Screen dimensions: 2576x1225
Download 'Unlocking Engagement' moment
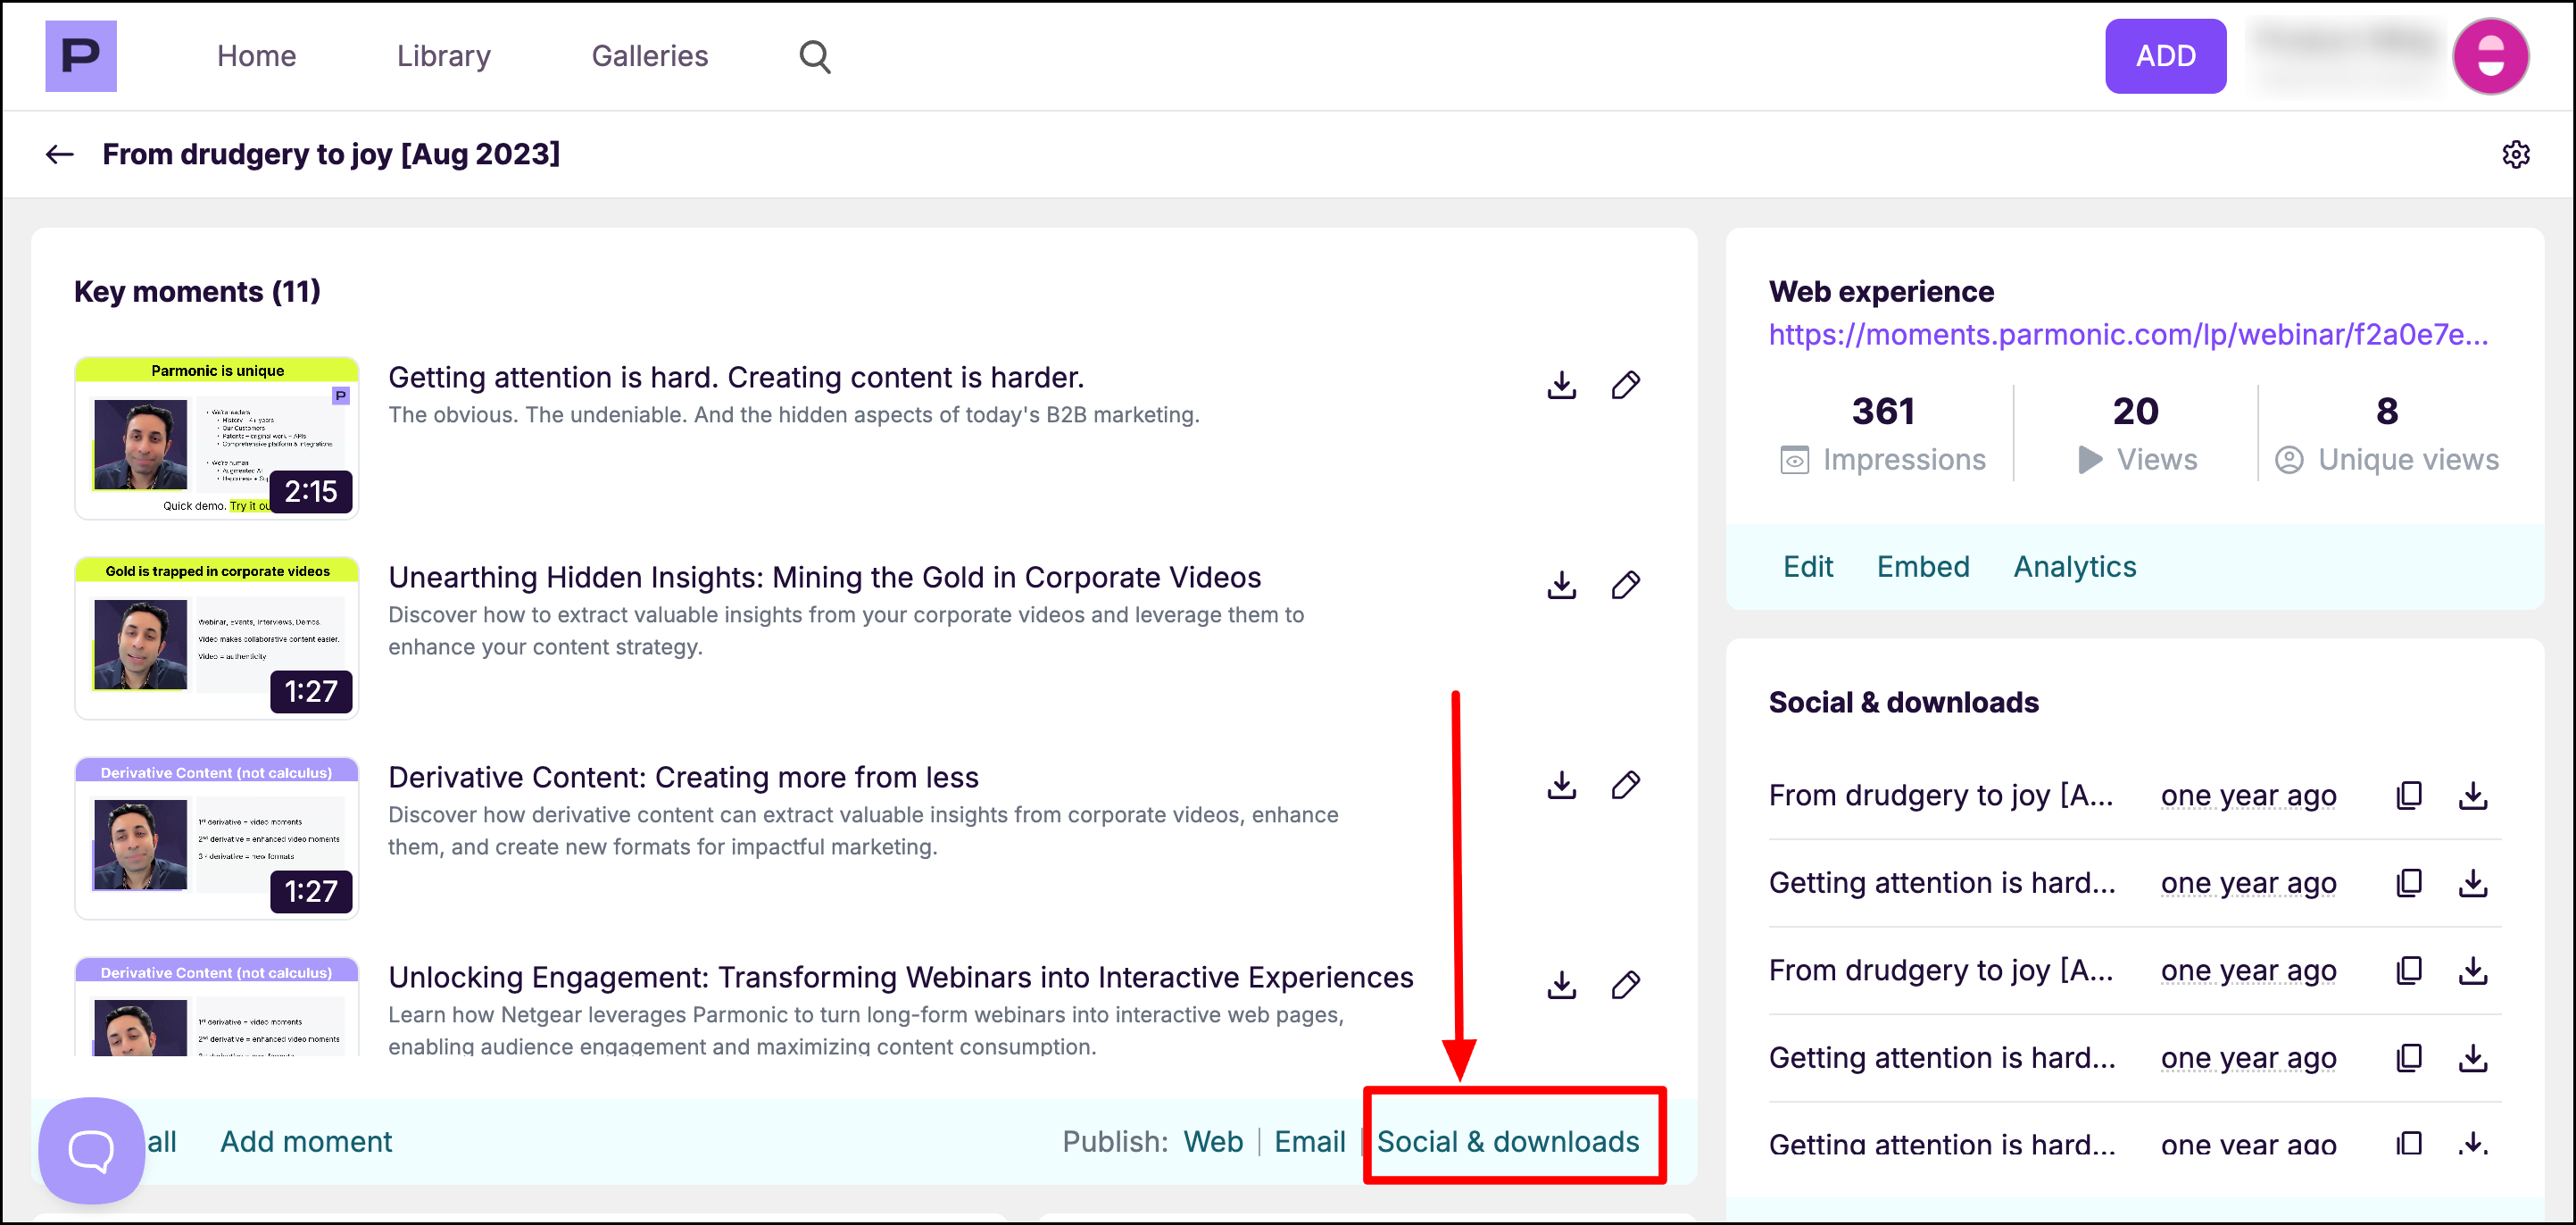click(x=1561, y=985)
